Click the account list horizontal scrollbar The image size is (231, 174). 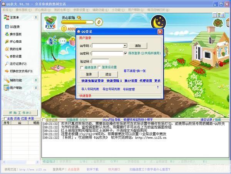click(21, 162)
